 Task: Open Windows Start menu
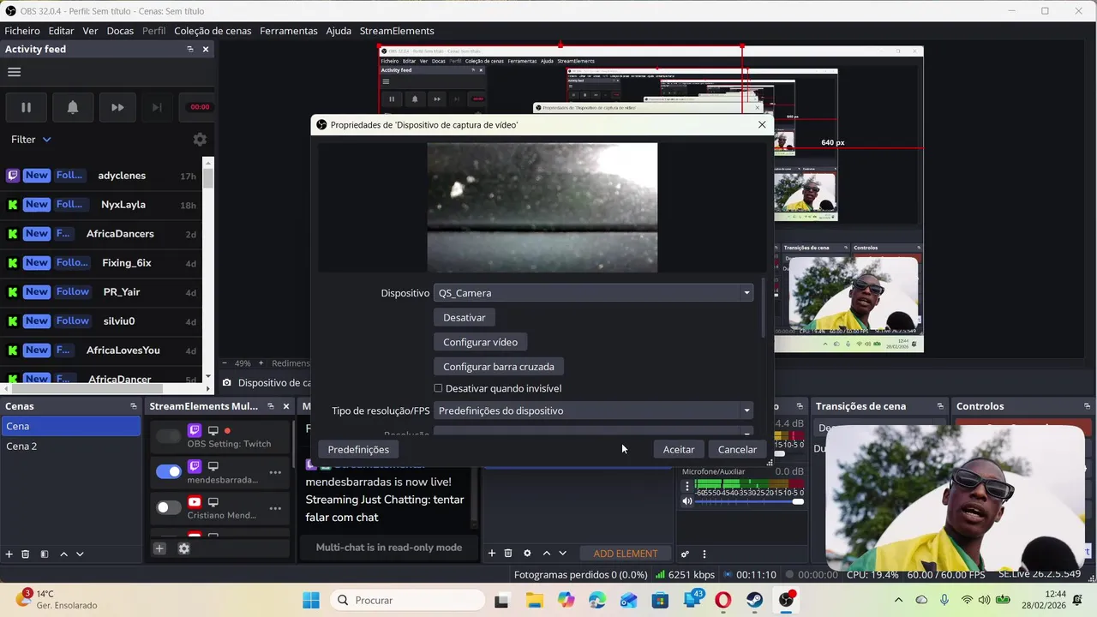(x=310, y=600)
